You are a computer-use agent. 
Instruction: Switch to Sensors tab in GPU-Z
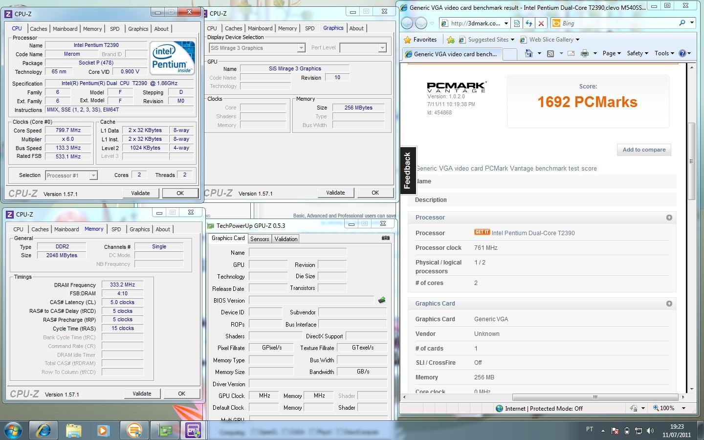260,239
